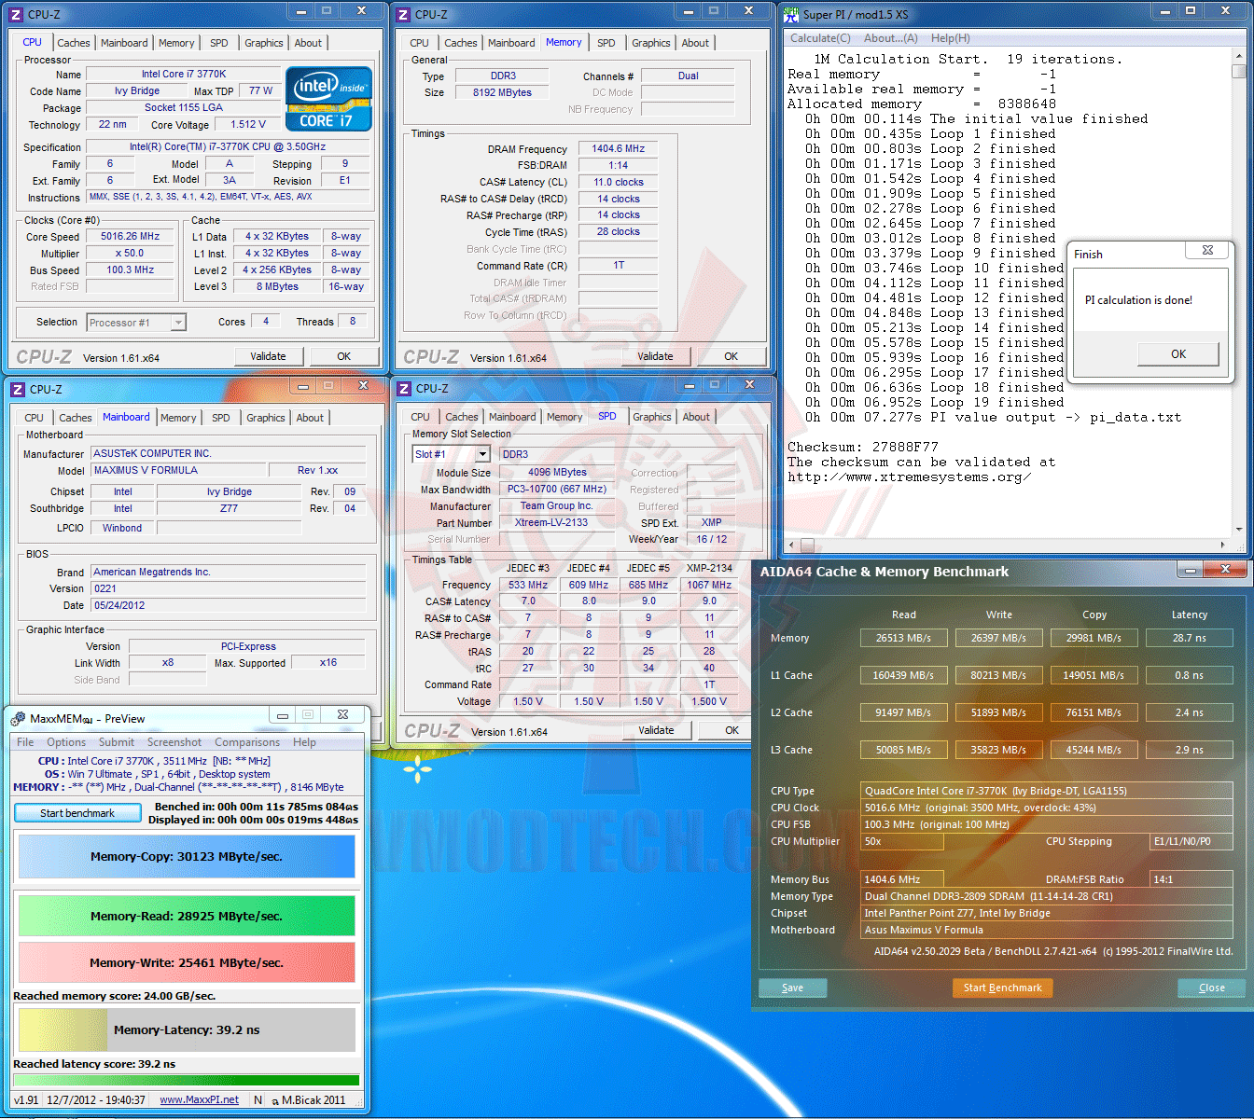Open Graphics tab in the CPU-Z SPD-tab window
This screenshot has width=1254, height=1119.
tap(652, 417)
